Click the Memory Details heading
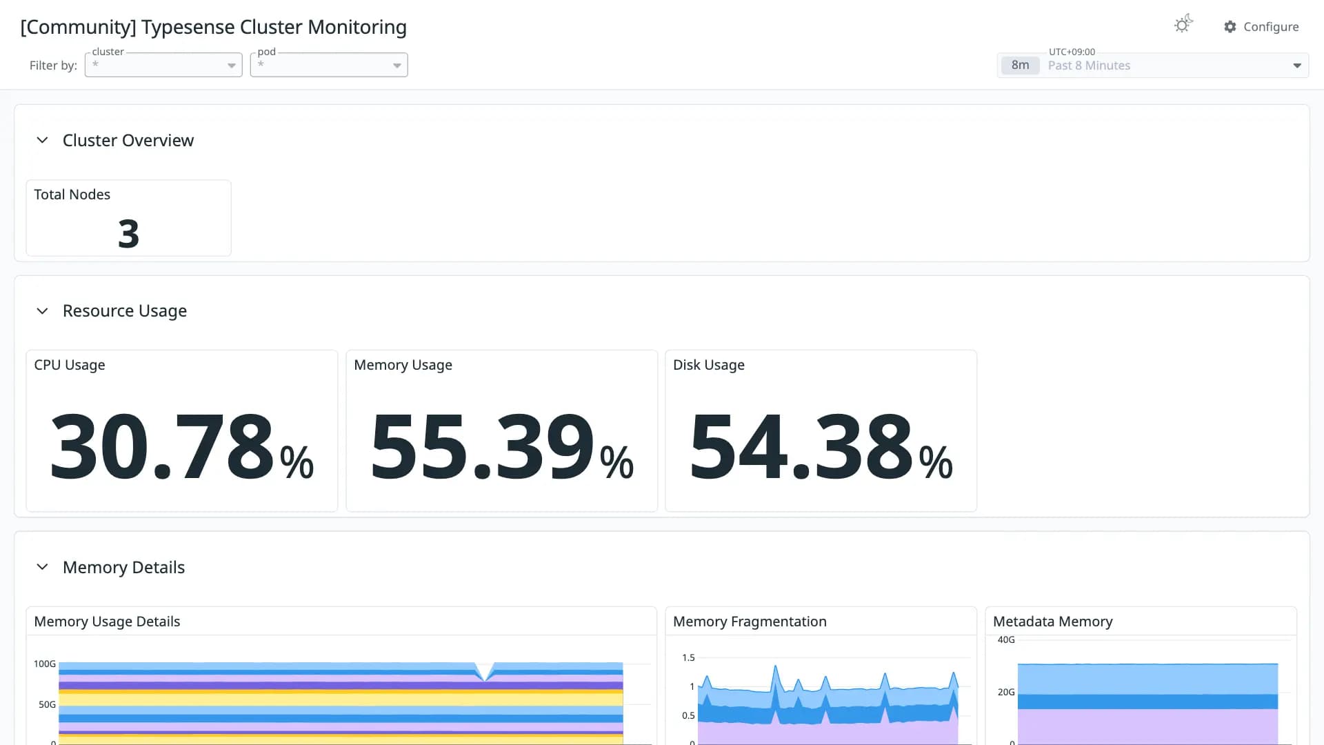 123,567
